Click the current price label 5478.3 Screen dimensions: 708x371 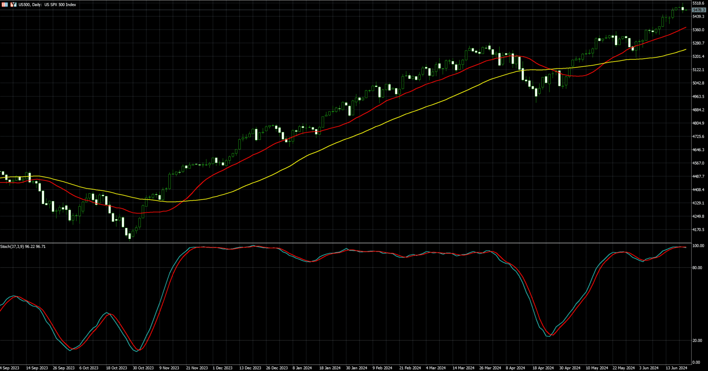click(698, 10)
